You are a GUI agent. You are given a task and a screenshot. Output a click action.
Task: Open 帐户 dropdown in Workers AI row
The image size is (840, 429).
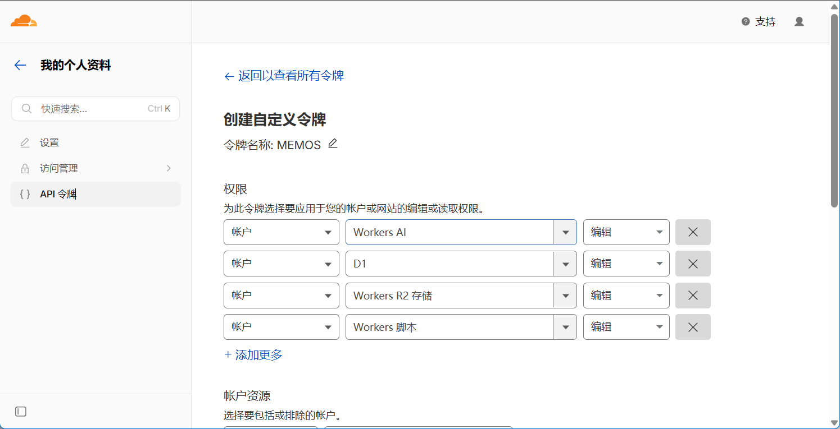(x=281, y=232)
